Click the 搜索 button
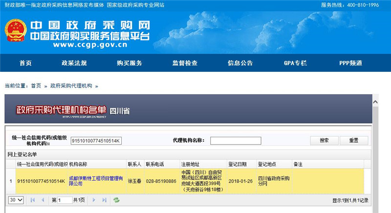The height and width of the screenshot is (213, 391). 324,140
